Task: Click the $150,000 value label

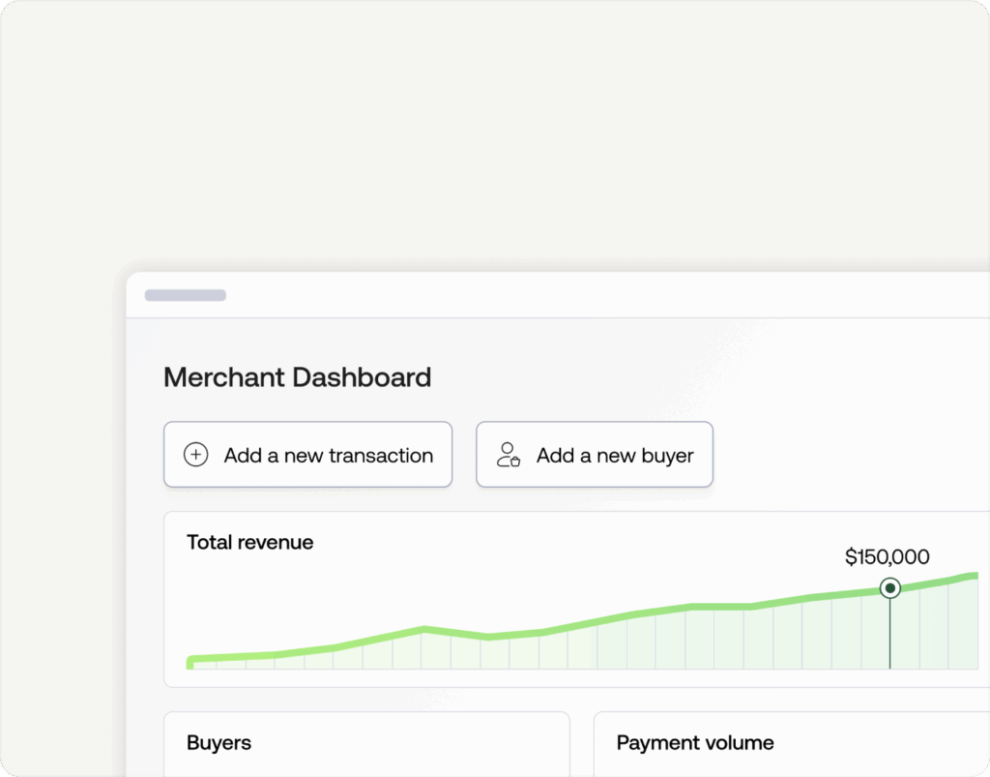Action: click(887, 556)
